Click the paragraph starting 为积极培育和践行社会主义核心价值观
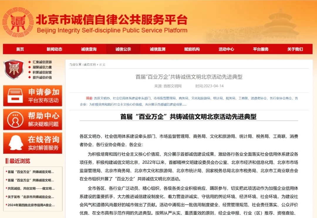 (189, 166)
